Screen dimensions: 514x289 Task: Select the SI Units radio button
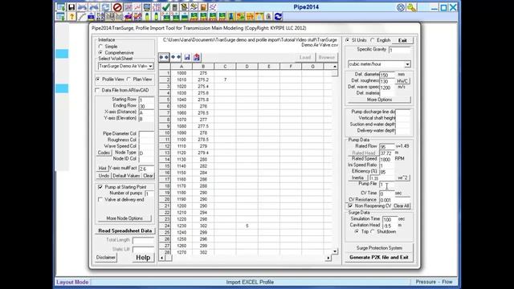(348, 40)
